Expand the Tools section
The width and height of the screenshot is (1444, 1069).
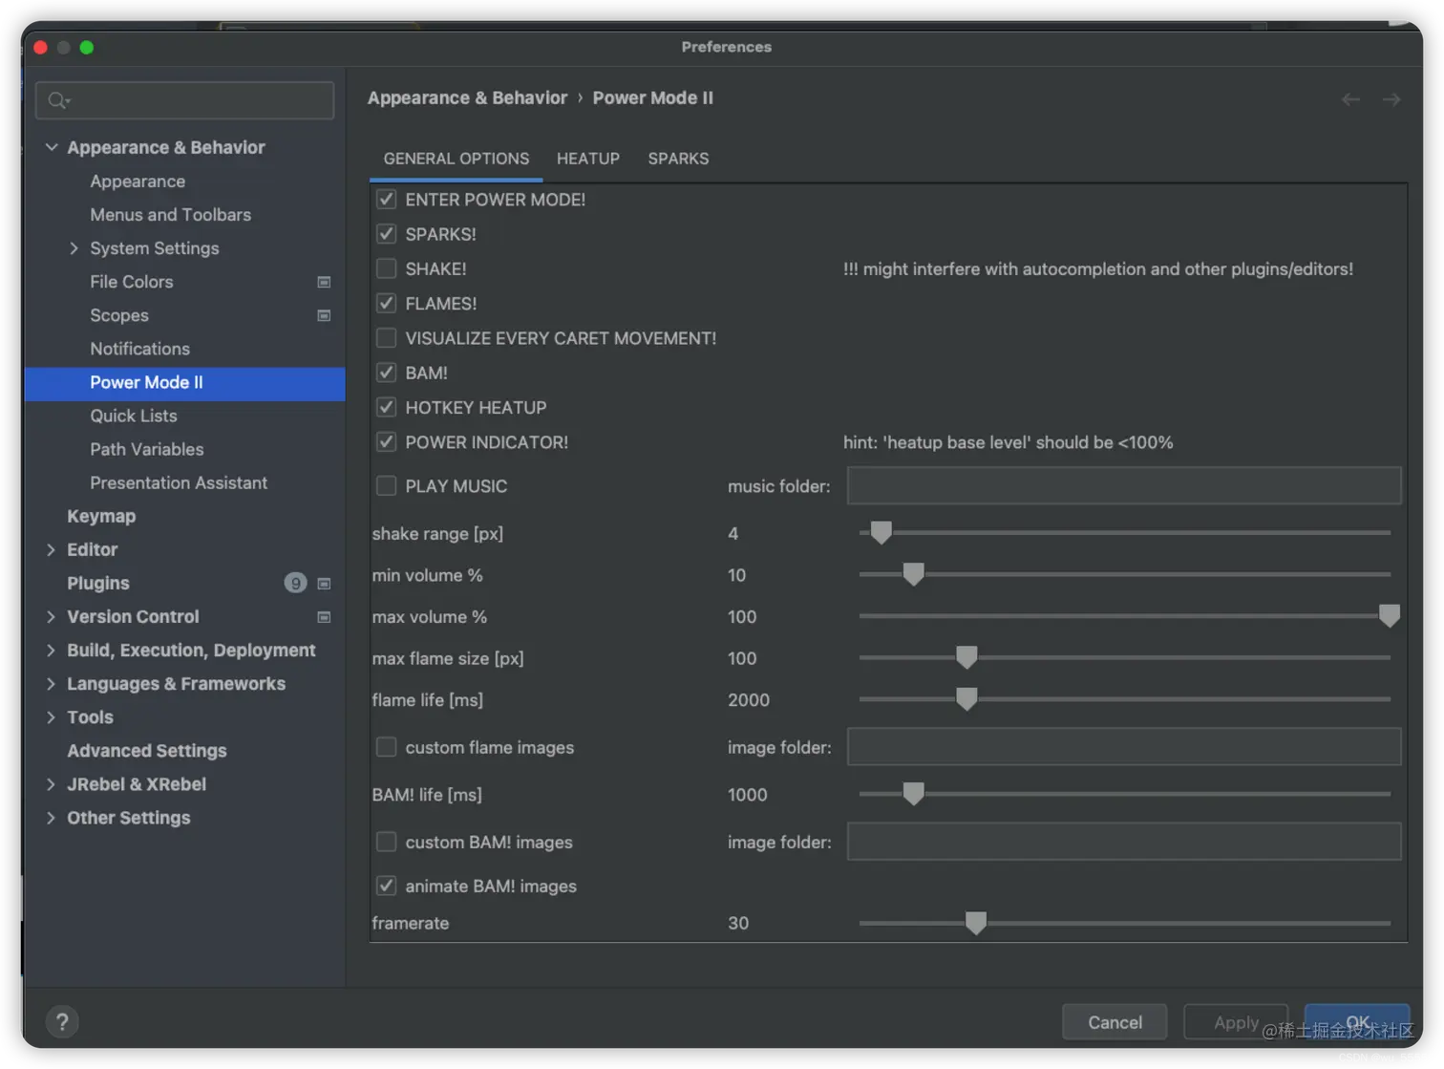[52, 717]
